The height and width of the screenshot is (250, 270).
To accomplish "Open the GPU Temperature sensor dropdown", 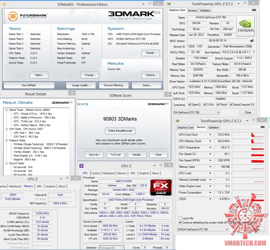I will coord(210,148).
